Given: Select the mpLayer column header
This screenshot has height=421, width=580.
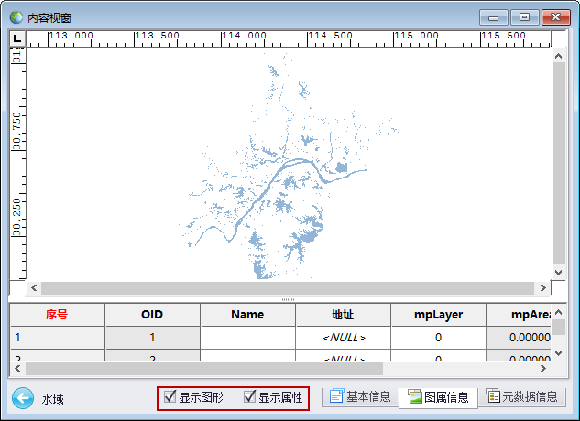Looking at the screenshot, I should point(438,315).
